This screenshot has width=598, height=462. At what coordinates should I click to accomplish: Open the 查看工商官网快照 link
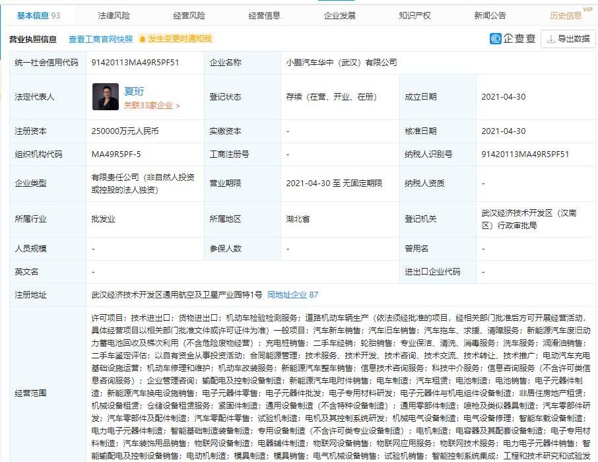(x=100, y=39)
